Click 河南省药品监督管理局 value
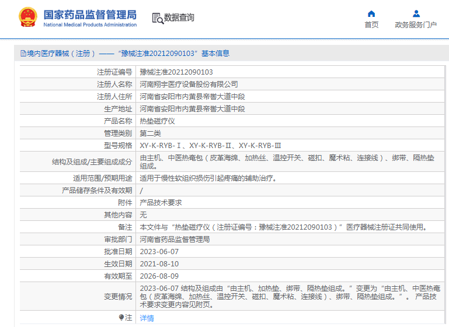Screen dimensions: 449x327 [175, 240]
